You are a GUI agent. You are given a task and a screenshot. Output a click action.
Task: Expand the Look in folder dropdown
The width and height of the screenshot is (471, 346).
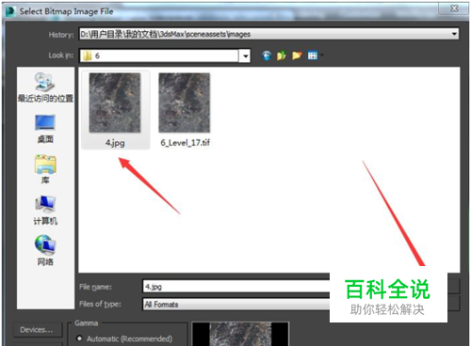click(245, 56)
